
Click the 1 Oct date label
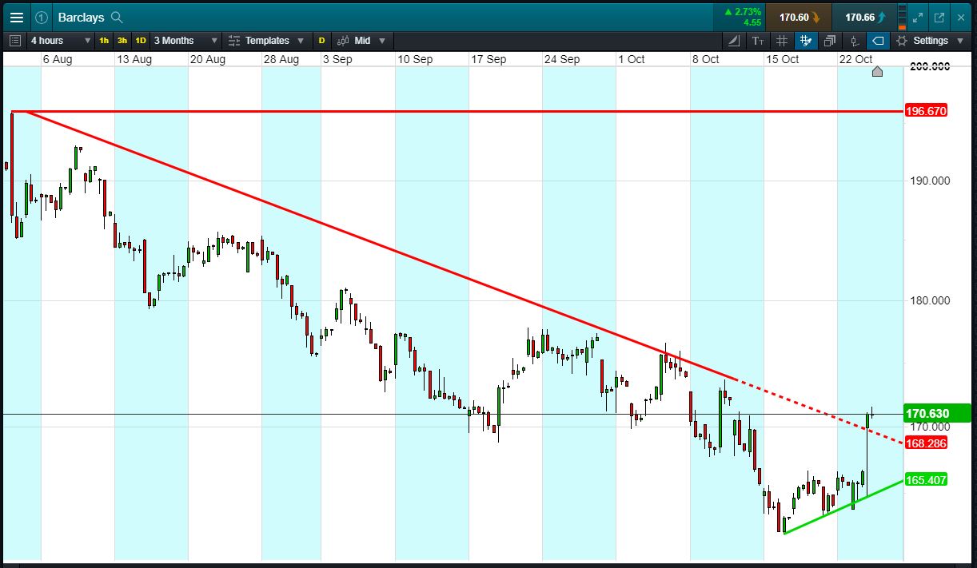pyautogui.click(x=631, y=59)
